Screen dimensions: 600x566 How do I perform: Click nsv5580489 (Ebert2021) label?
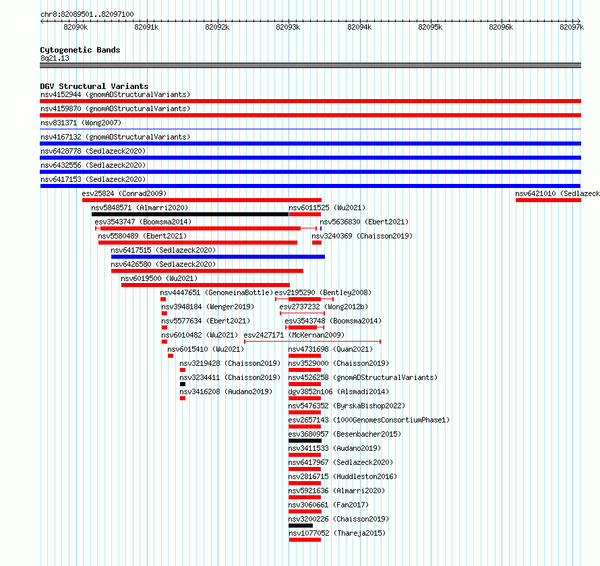coord(142,236)
